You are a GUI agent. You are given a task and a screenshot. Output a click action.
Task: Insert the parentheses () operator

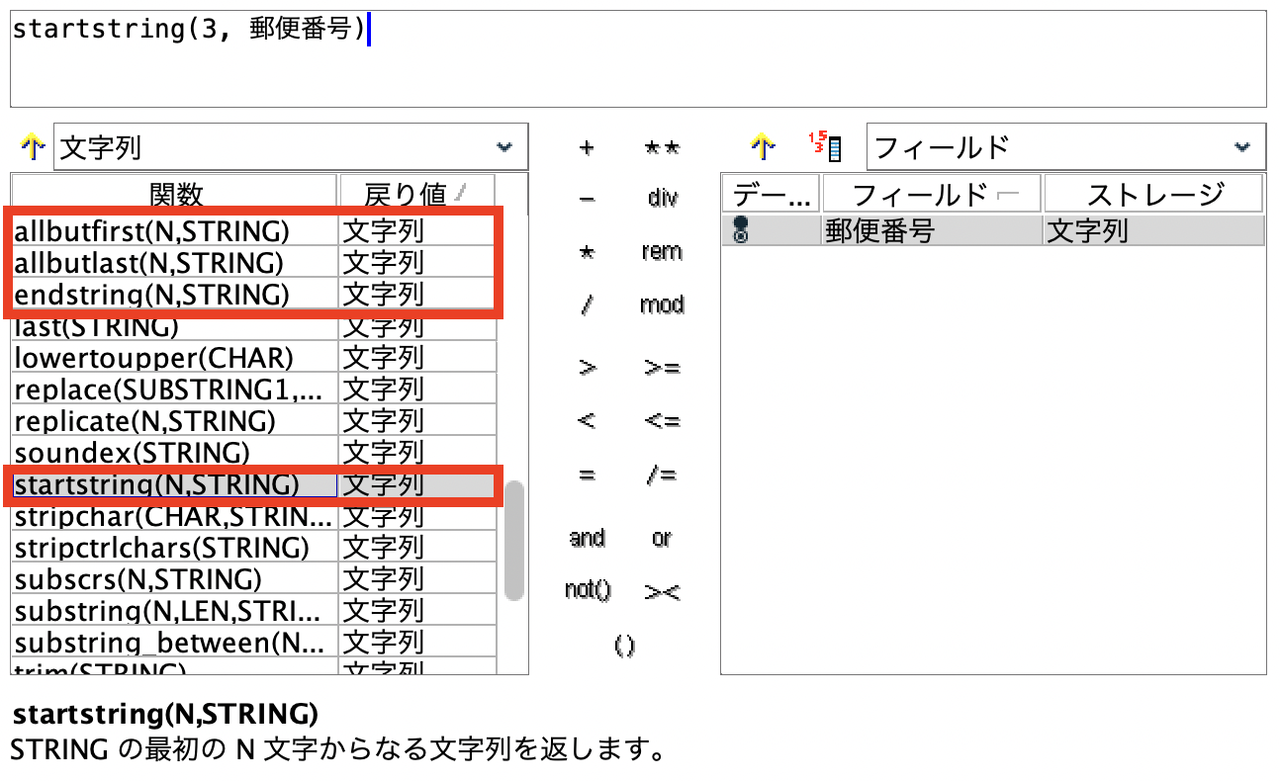pyautogui.click(x=624, y=645)
